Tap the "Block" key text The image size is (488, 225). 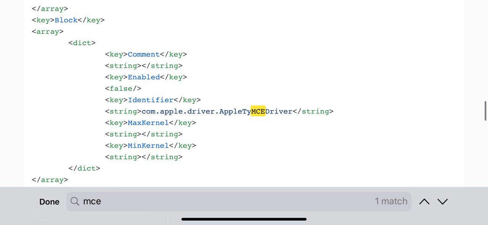pyautogui.click(x=66, y=20)
